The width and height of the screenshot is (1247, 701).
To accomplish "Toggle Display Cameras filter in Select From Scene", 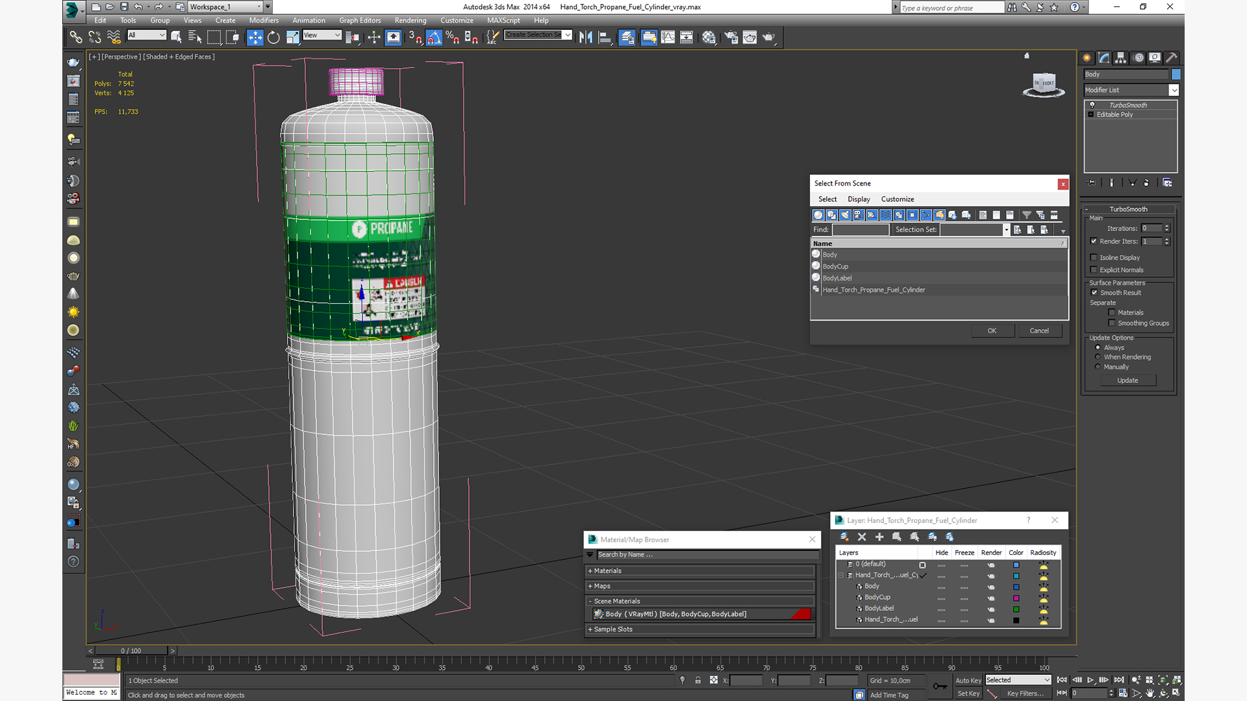I will (859, 215).
